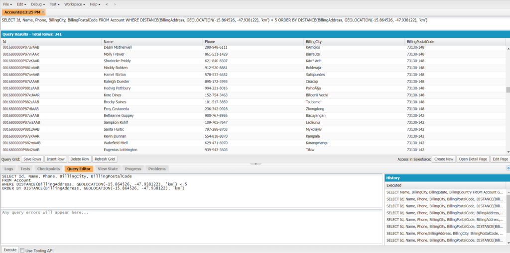Select the Account@12:25 PM tab
Image resolution: width=510 pixels, height=253 pixels.
click(x=22, y=12)
